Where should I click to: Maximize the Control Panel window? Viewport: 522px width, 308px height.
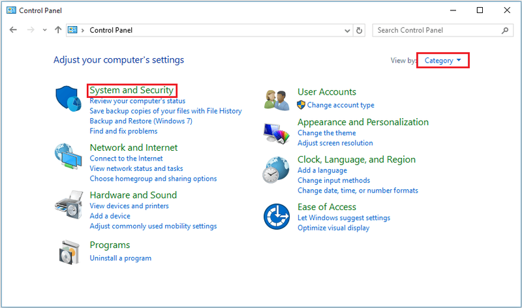coord(480,10)
